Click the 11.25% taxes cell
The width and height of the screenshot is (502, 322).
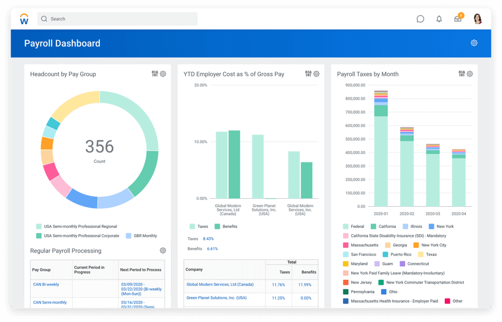click(x=278, y=298)
